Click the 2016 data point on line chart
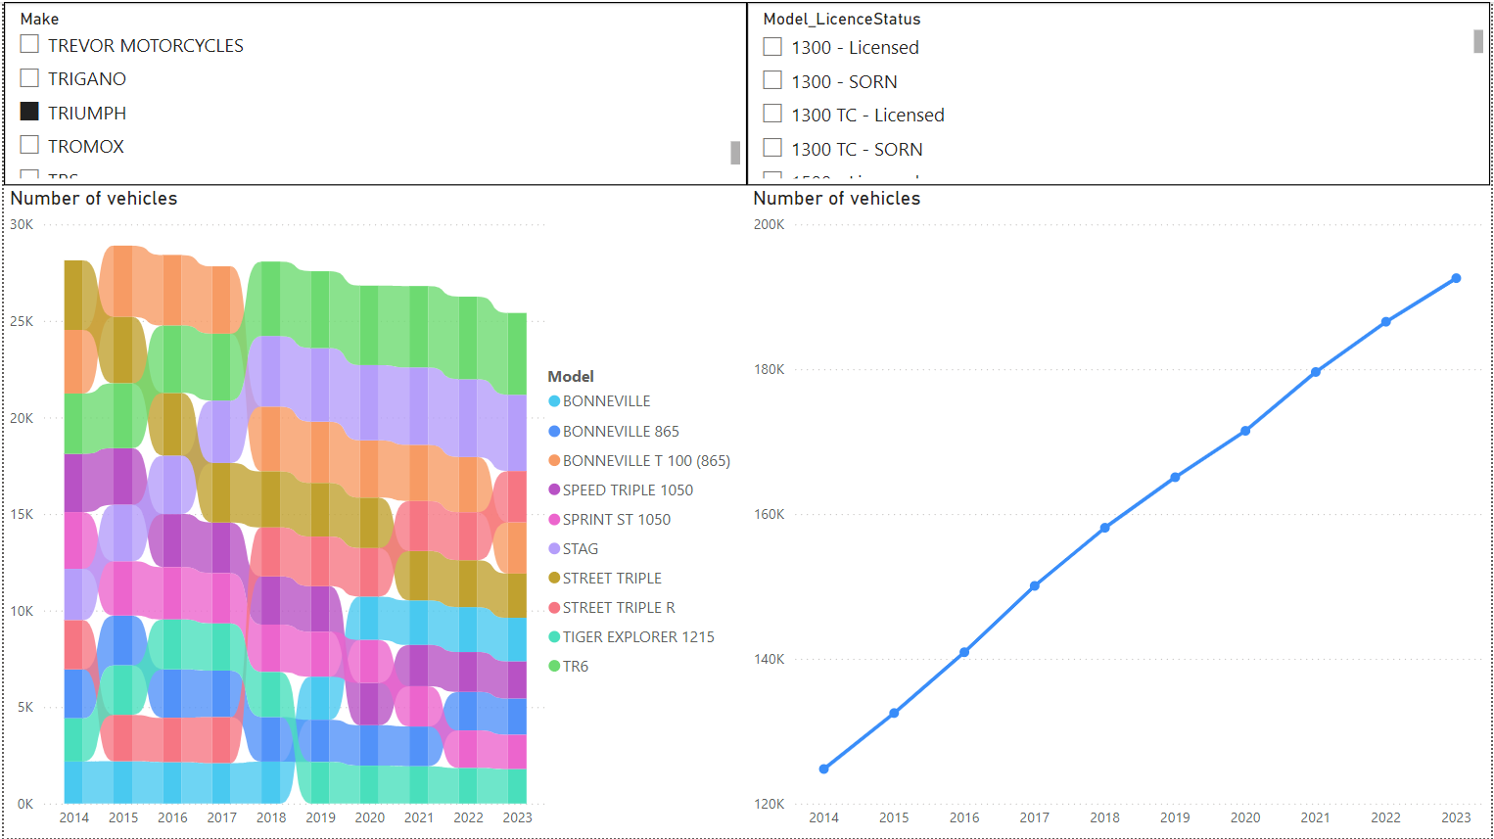This screenshot has width=1494, height=839. (964, 652)
